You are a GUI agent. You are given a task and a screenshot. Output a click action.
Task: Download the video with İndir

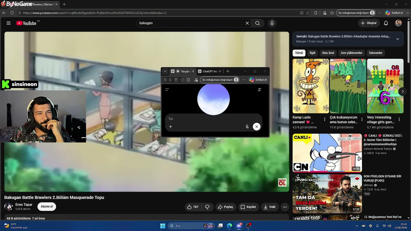(269, 207)
